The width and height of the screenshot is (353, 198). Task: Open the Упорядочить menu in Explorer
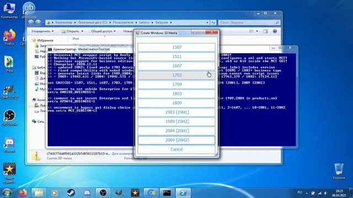tap(42, 31)
